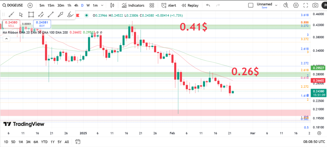Select the rectangle drawing tool
The width and height of the screenshot is (327, 147).
click(31, 15)
